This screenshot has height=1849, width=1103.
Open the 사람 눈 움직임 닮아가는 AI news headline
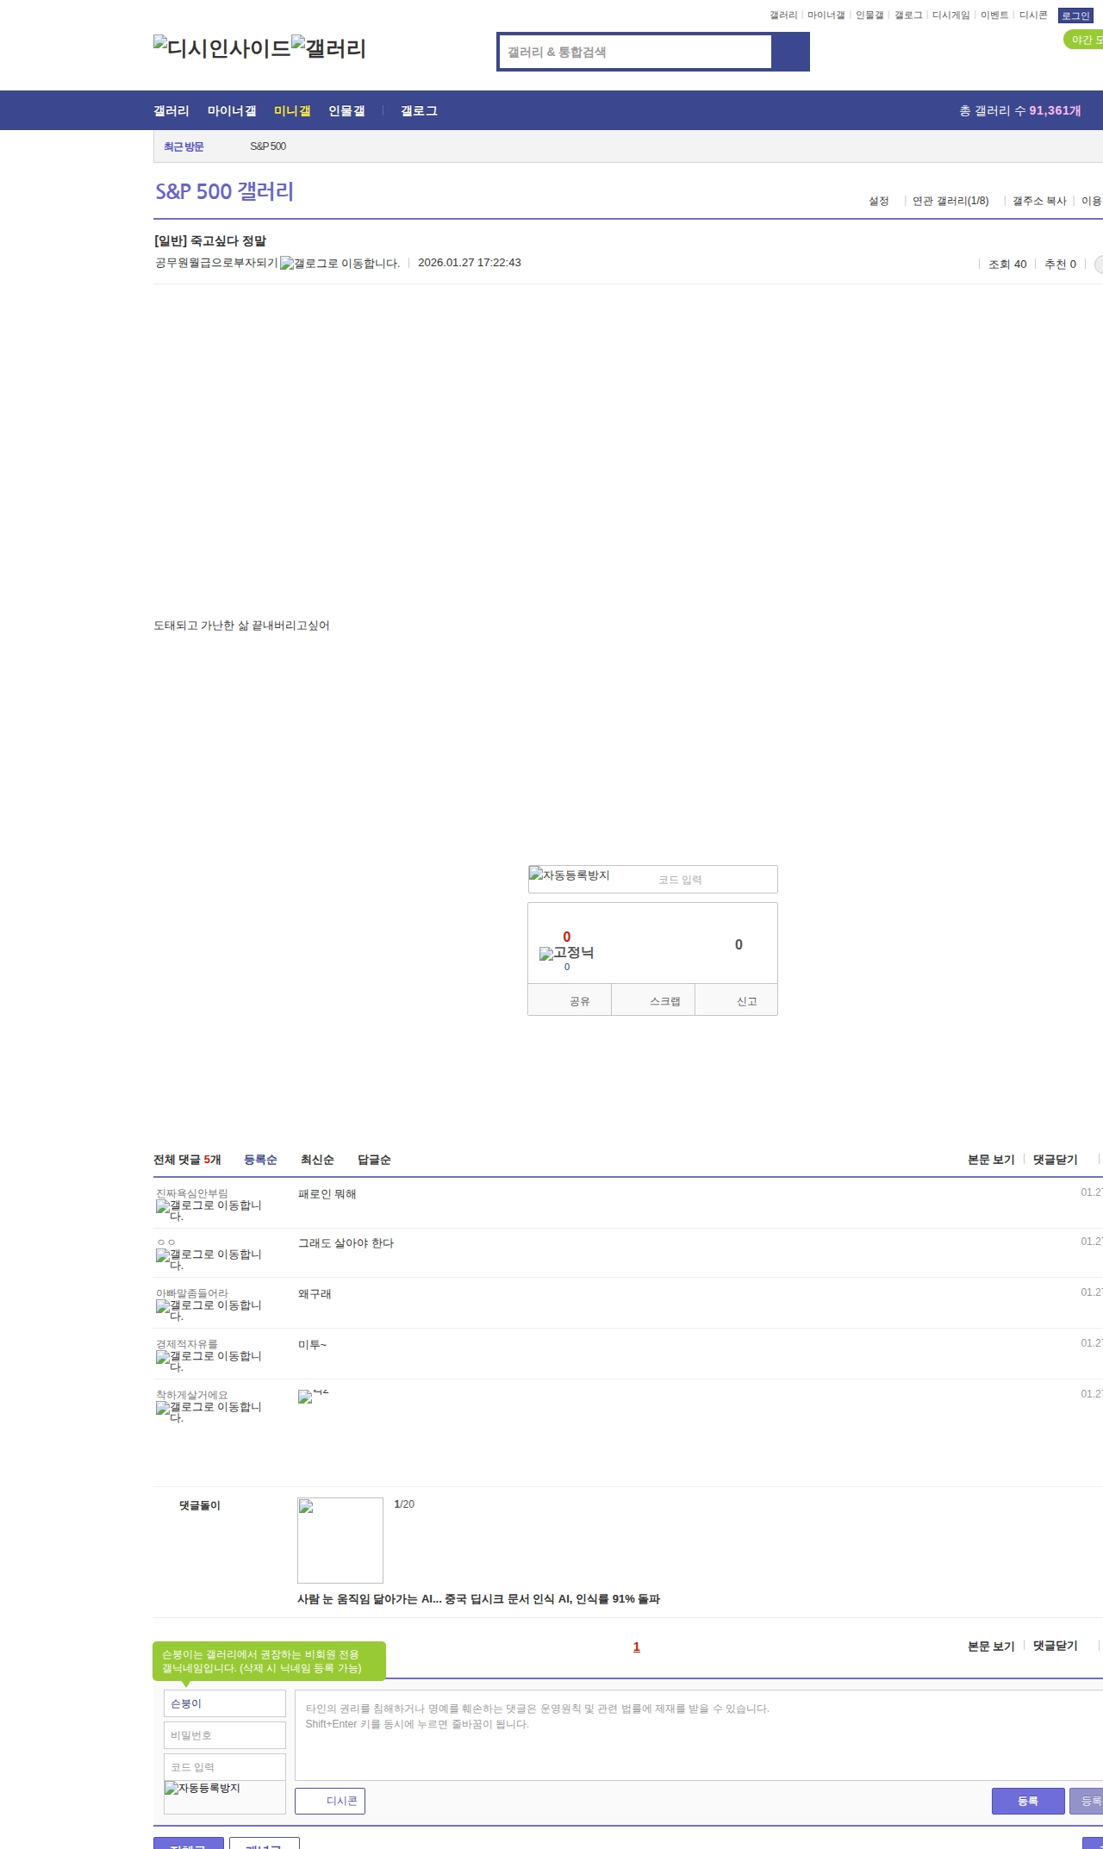click(478, 1599)
